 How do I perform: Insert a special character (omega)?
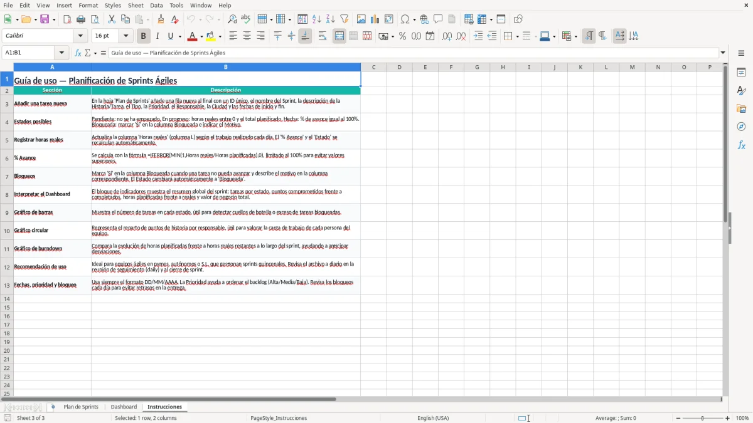(405, 19)
